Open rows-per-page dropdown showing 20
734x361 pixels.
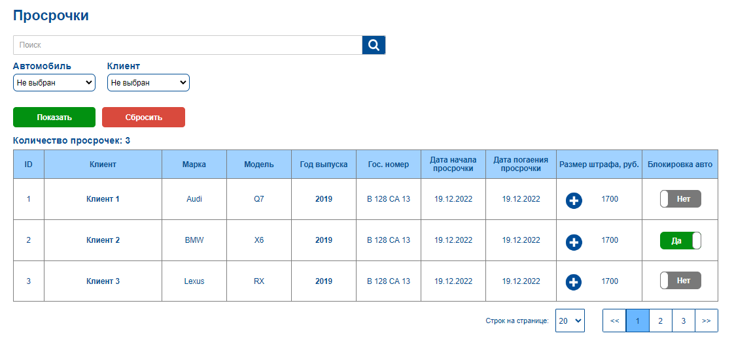(570, 321)
